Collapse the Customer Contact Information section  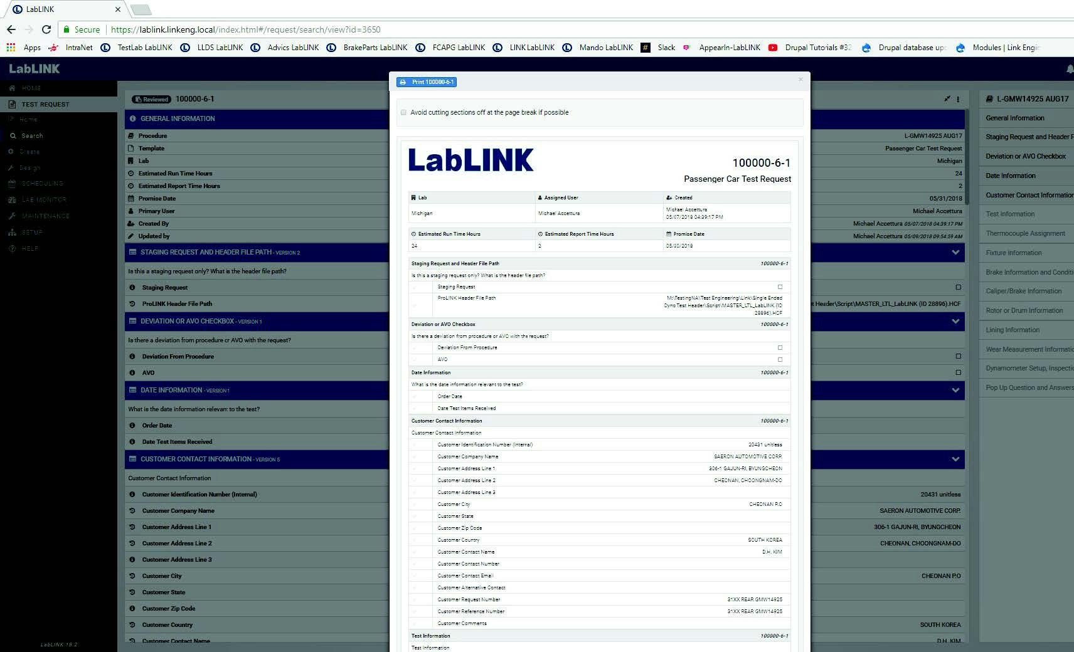[955, 459]
